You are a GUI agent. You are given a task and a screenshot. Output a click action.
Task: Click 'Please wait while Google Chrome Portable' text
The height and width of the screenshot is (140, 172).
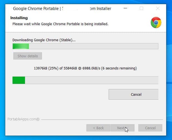tap(46, 24)
